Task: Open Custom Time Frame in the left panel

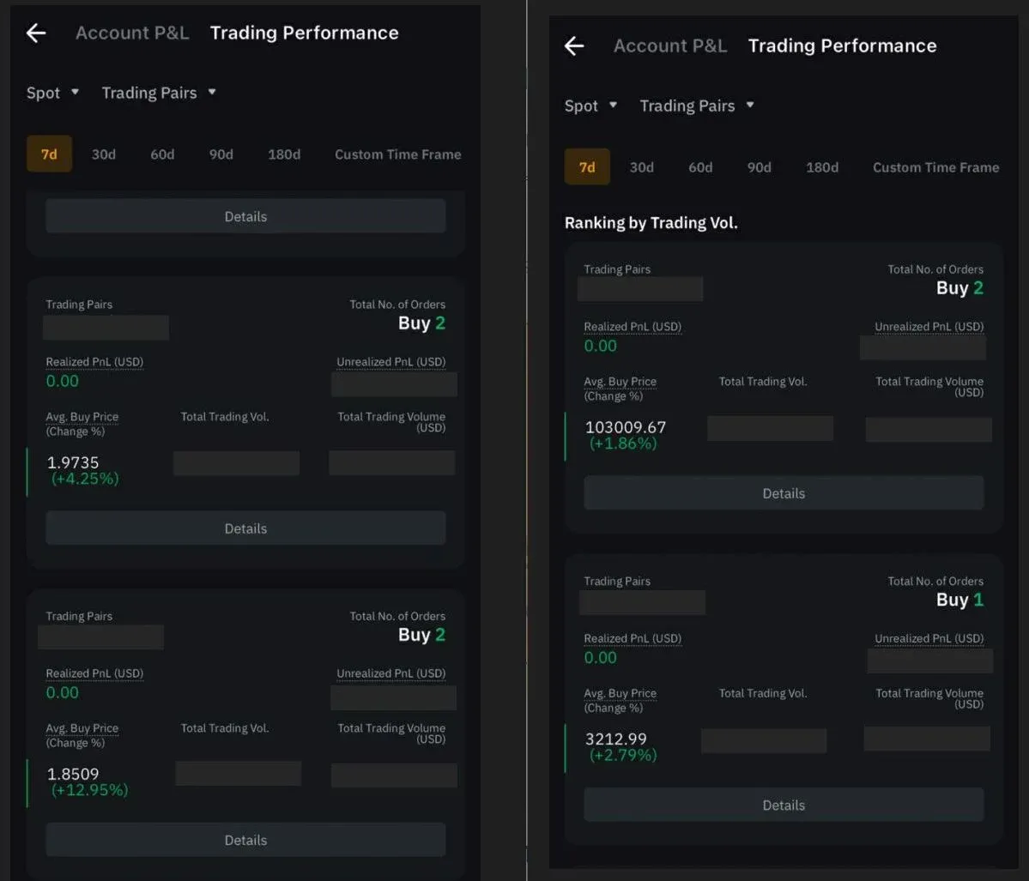Action: [x=397, y=154]
